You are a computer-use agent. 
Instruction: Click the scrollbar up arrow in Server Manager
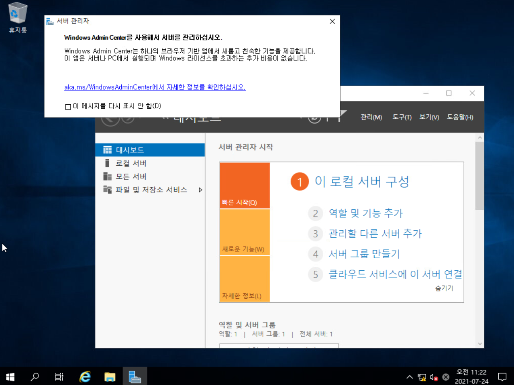pyautogui.click(x=479, y=138)
